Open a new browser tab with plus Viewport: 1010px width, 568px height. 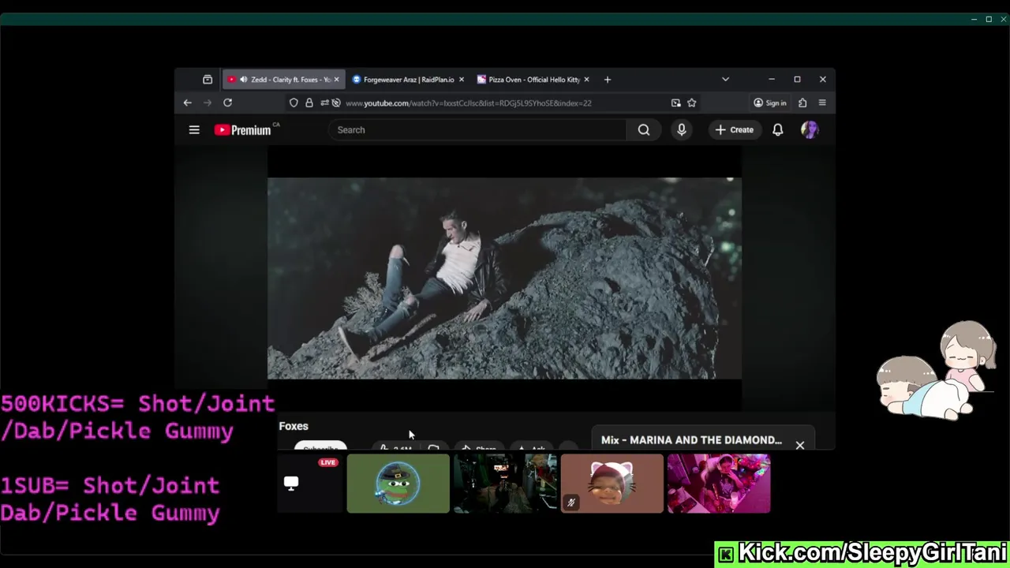608,80
